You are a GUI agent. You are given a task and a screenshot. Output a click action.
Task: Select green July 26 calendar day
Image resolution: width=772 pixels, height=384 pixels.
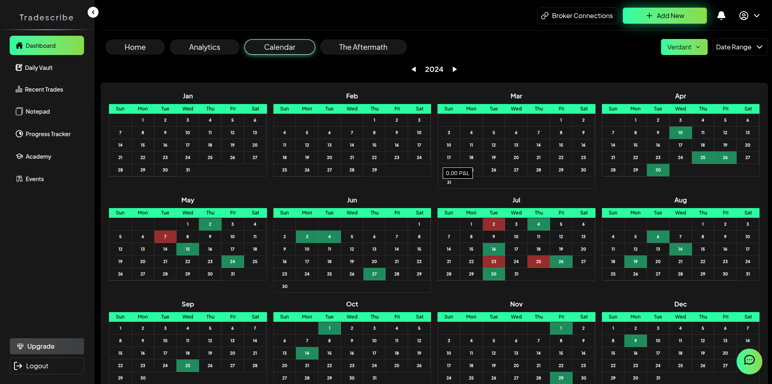click(561, 261)
